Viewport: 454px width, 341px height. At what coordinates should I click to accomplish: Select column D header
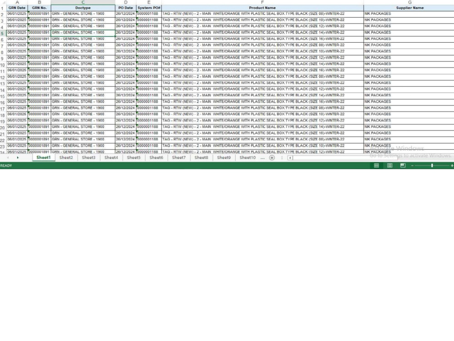point(126,2)
